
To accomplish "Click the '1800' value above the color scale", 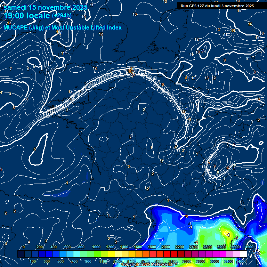I will [152, 247].
